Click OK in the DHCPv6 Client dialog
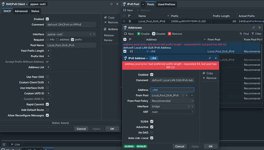The width and height of the screenshot is (264, 150). [112, 129]
